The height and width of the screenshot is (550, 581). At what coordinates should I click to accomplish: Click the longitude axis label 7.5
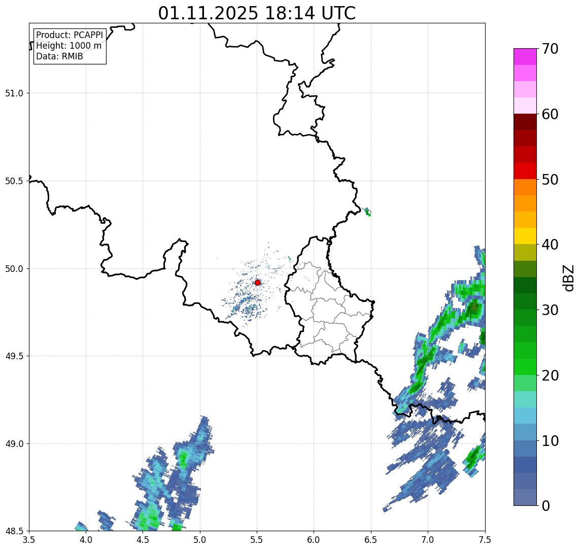485,540
